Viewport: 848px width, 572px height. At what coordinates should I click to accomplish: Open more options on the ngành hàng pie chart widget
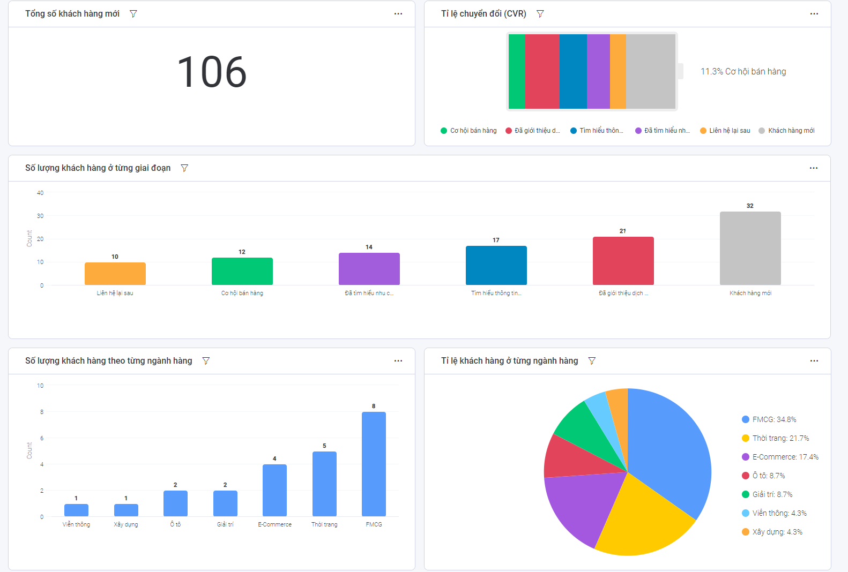tap(814, 361)
